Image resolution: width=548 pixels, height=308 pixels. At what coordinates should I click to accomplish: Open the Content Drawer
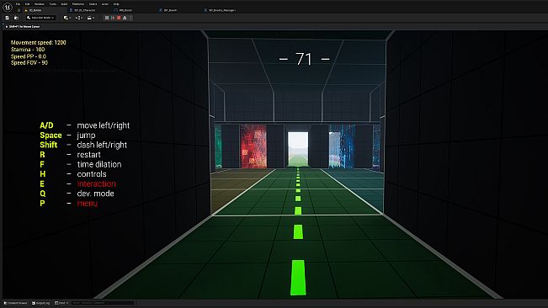[16, 303]
